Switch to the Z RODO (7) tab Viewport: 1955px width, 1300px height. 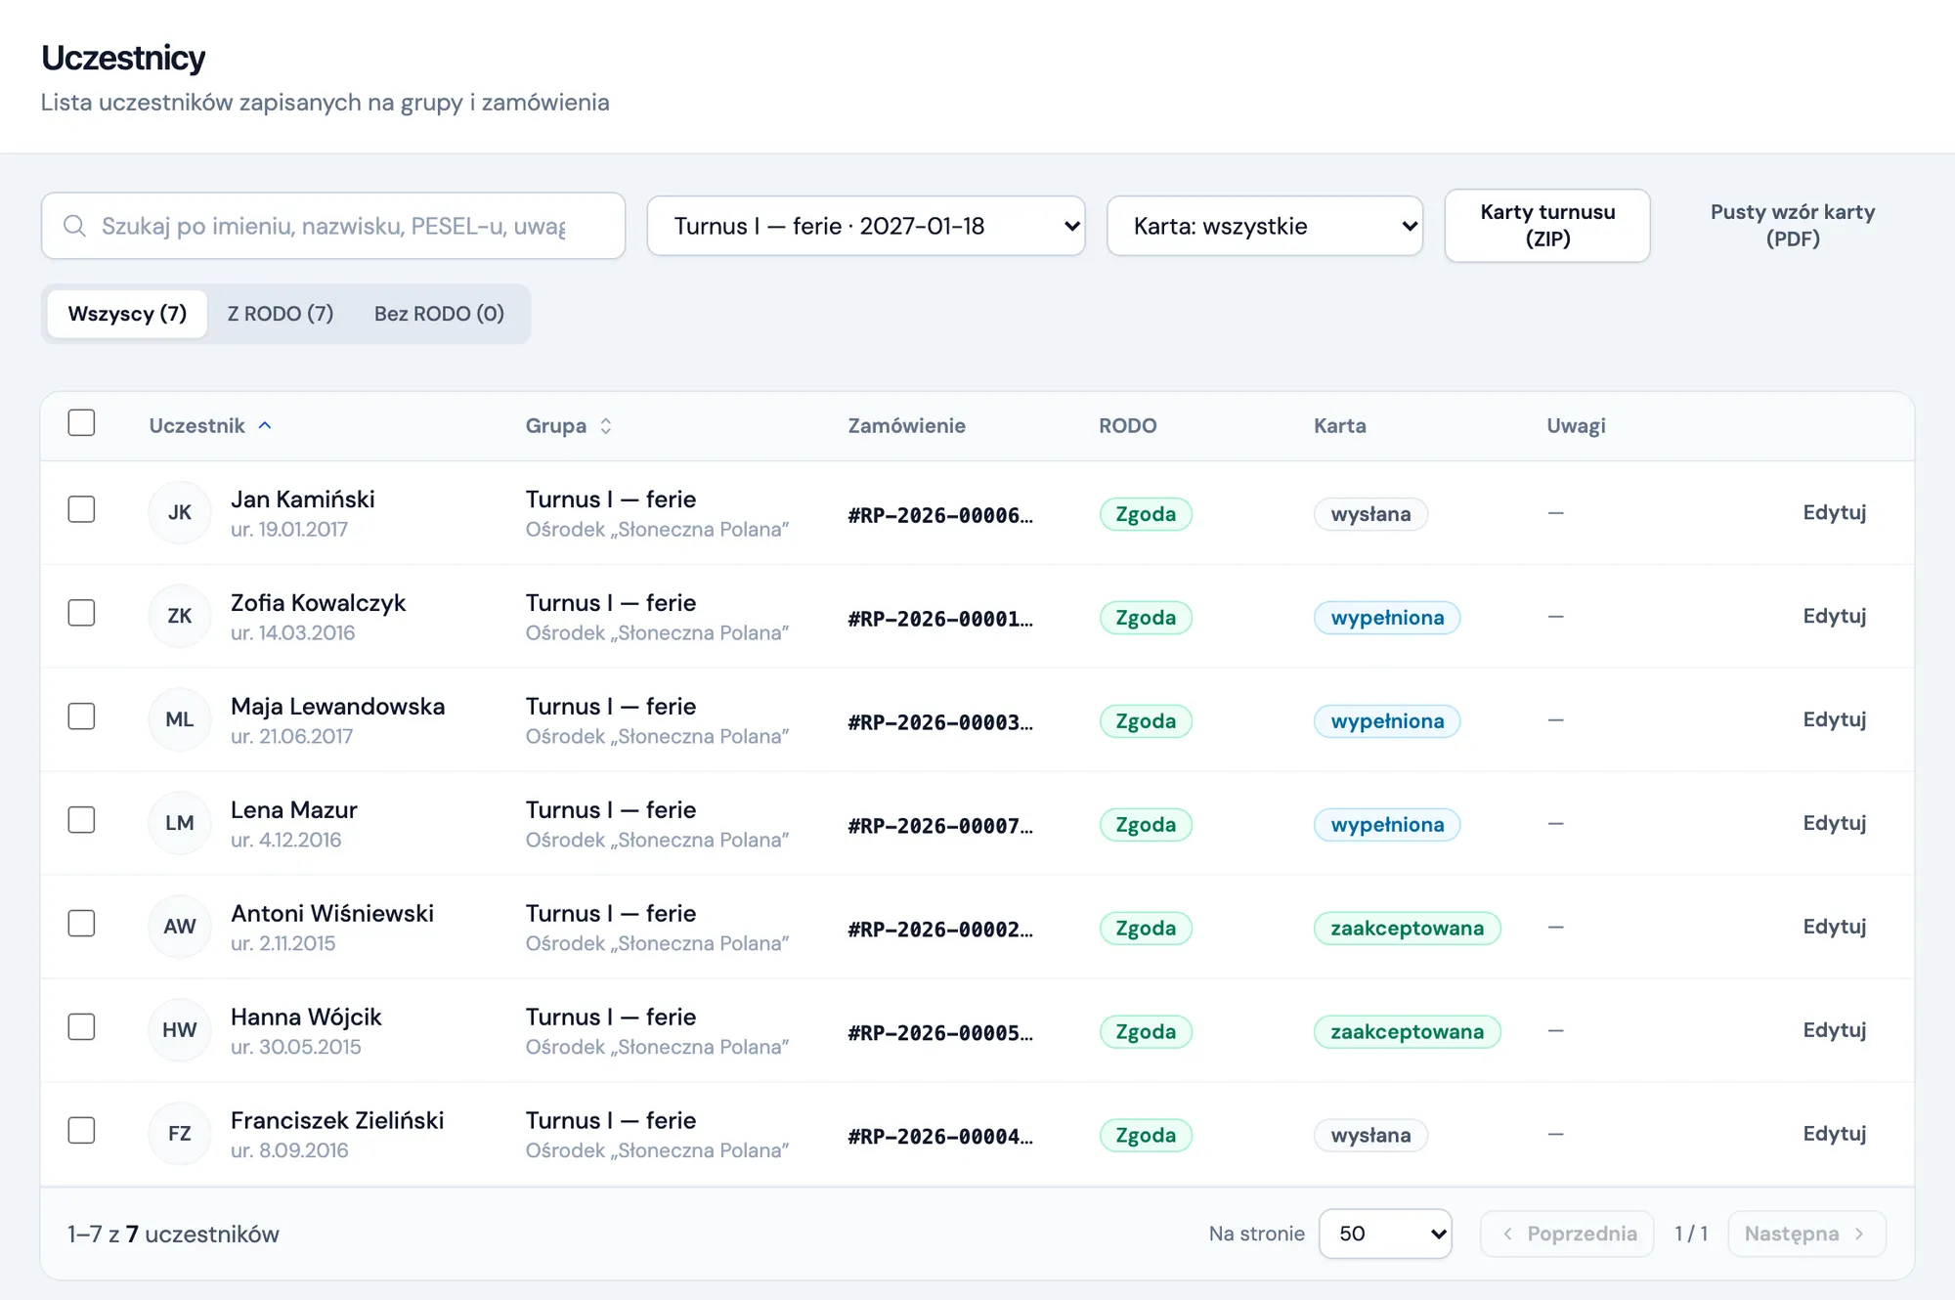[281, 314]
